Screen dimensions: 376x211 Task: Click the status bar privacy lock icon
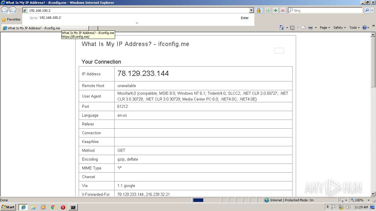[x=342, y=200]
